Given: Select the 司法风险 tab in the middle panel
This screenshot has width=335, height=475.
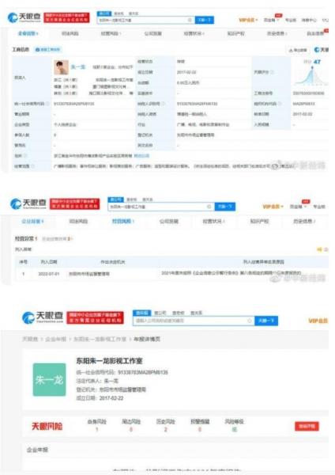Looking at the screenshot, I should [x=78, y=221].
